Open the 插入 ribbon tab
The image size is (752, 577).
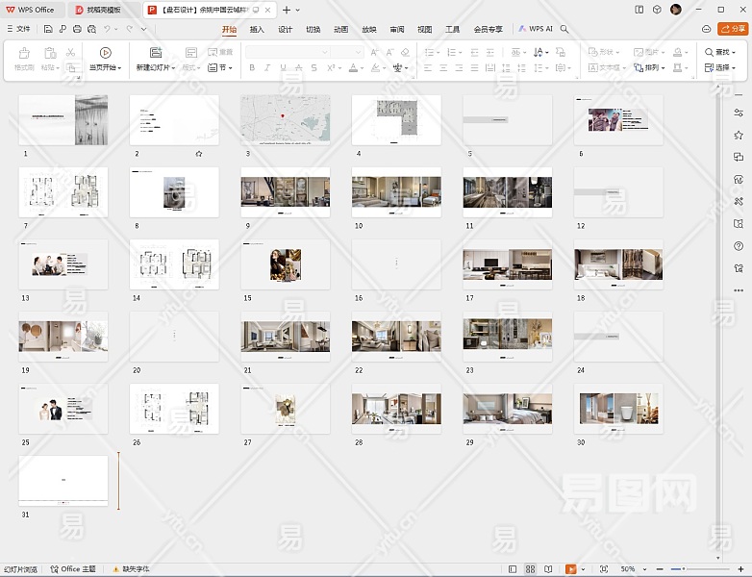click(257, 29)
